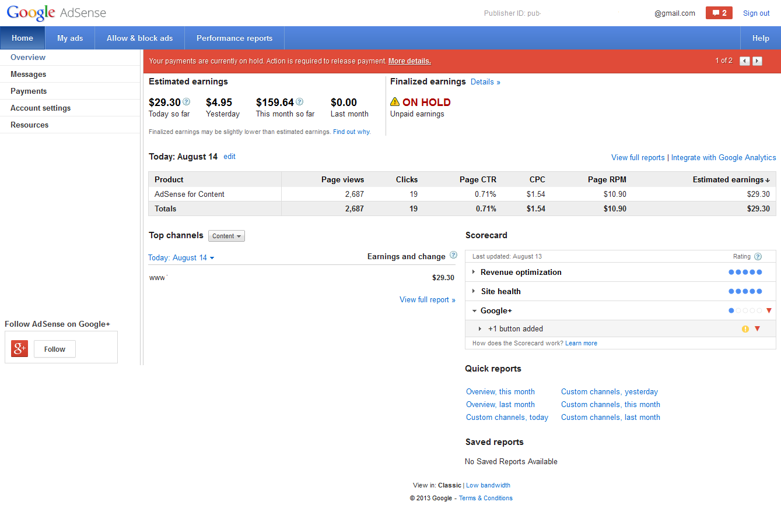This screenshot has height=516, width=781.
Task: Click the Find out why link
Action: click(352, 132)
